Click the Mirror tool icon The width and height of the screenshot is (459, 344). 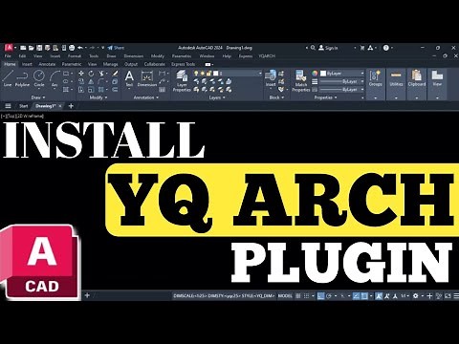point(91,81)
